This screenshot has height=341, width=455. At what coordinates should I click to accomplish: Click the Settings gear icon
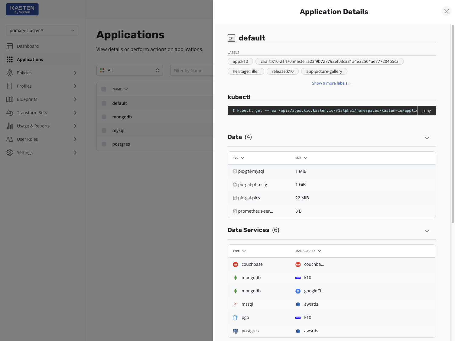pos(10,153)
